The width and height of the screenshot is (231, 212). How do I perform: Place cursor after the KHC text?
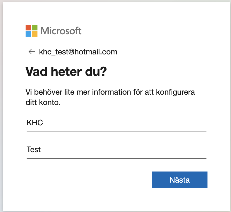point(43,123)
